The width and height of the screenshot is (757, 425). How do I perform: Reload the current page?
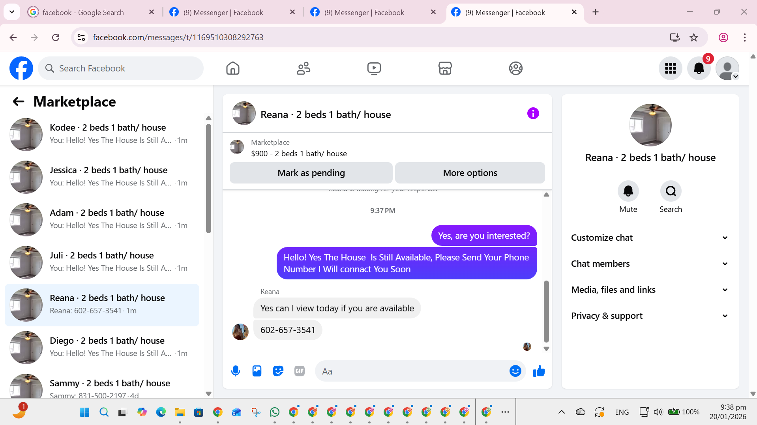56,37
